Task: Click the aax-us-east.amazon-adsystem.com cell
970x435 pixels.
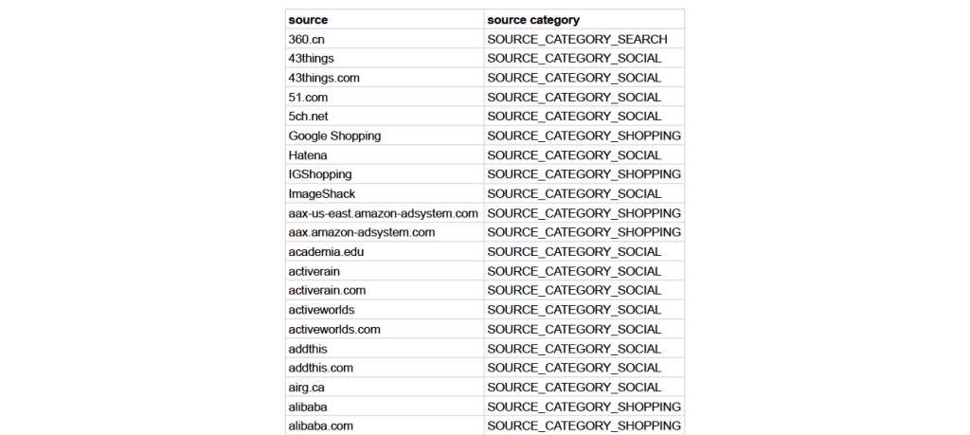Action: pyautogui.click(x=383, y=213)
